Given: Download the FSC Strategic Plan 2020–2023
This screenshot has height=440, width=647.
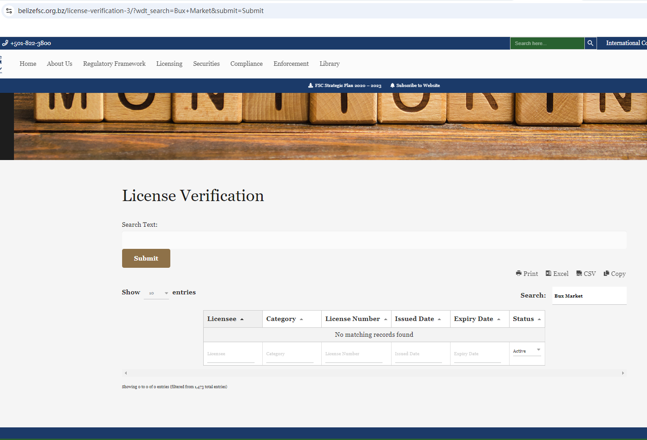Looking at the screenshot, I should click(x=345, y=85).
